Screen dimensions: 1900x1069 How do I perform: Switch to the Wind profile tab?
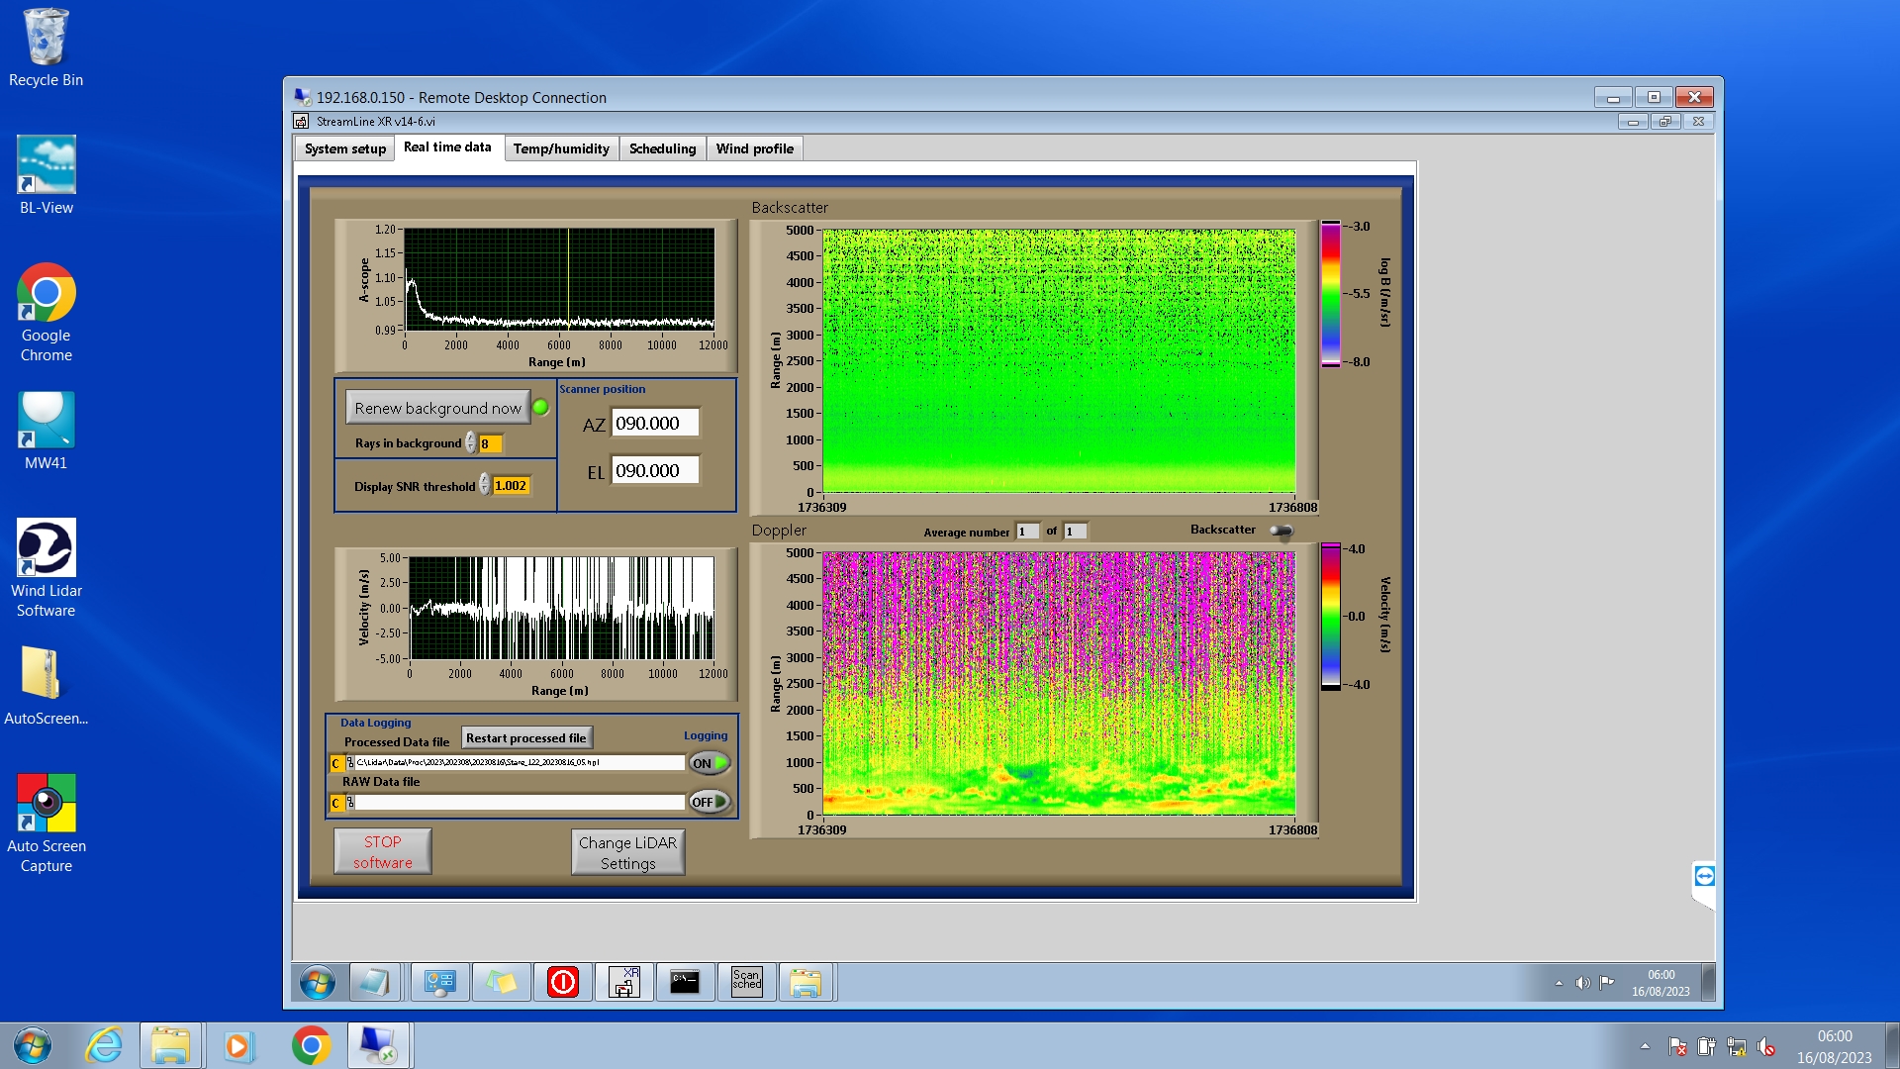pyautogui.click(x=754, y=148)
